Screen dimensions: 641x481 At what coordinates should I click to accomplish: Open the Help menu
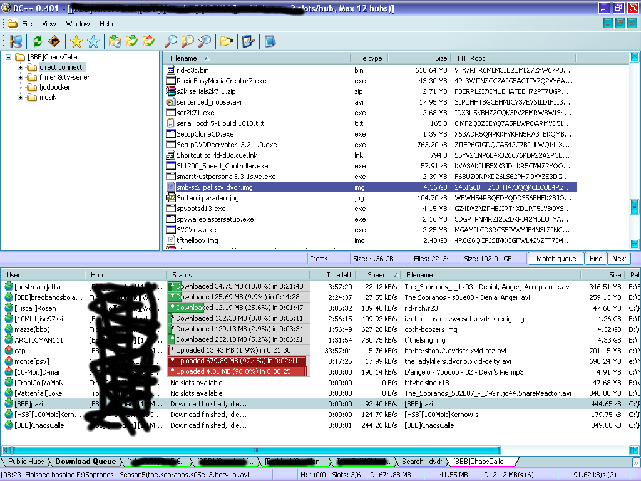coord(106,24)
